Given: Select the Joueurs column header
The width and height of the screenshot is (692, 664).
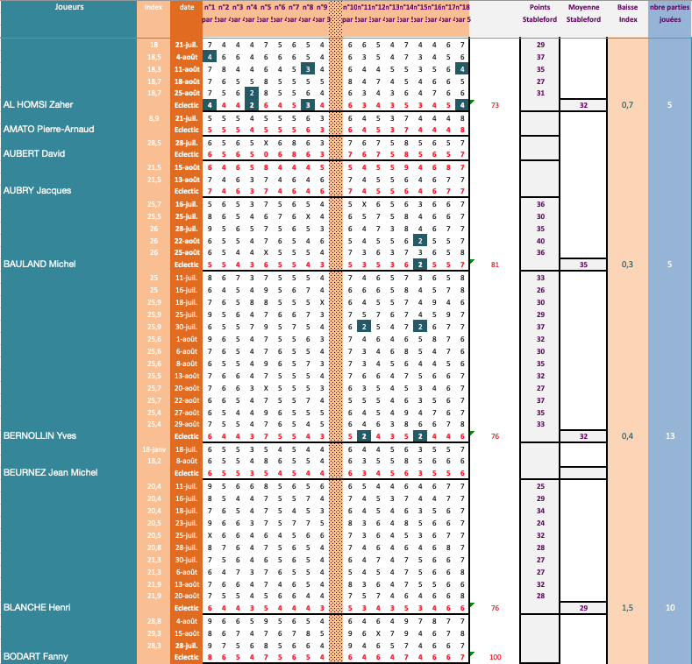Looking at the screenshot, I should click(x=69, y=7).
